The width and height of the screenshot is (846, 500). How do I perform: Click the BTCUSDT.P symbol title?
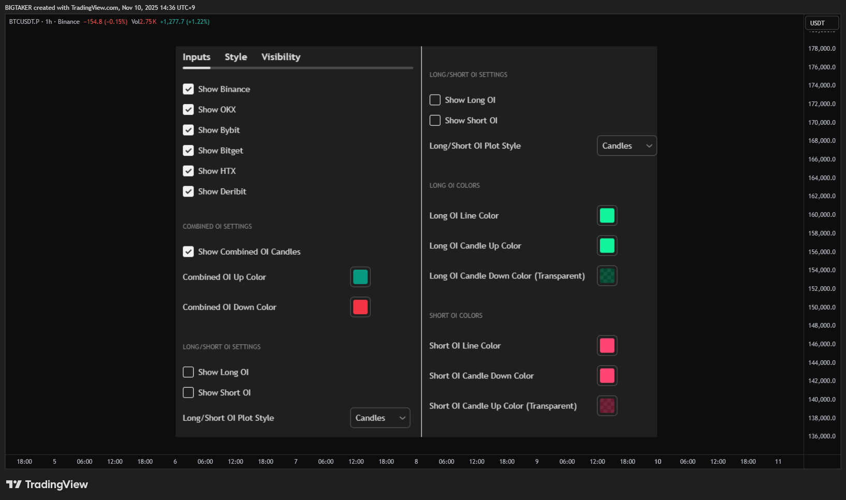pyautogui.click(x=24, y=22)
